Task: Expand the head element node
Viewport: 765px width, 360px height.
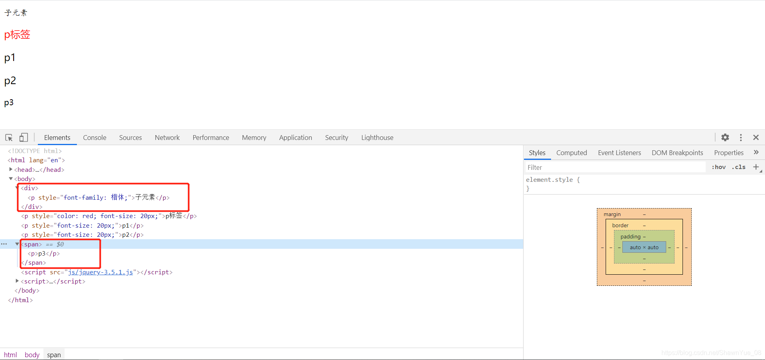Action: pyautogui.click(x=11, y=169)
